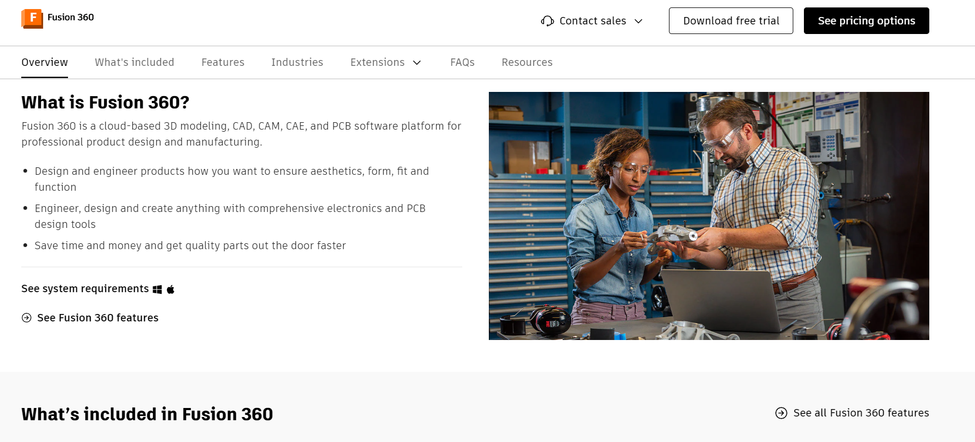
Task: Click the circled arrow before See Fusion 360 features
Action: coord(27,318)
